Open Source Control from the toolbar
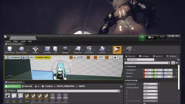Image resolution: width=185 pixels, height=104 pixels. click(21, 50)
